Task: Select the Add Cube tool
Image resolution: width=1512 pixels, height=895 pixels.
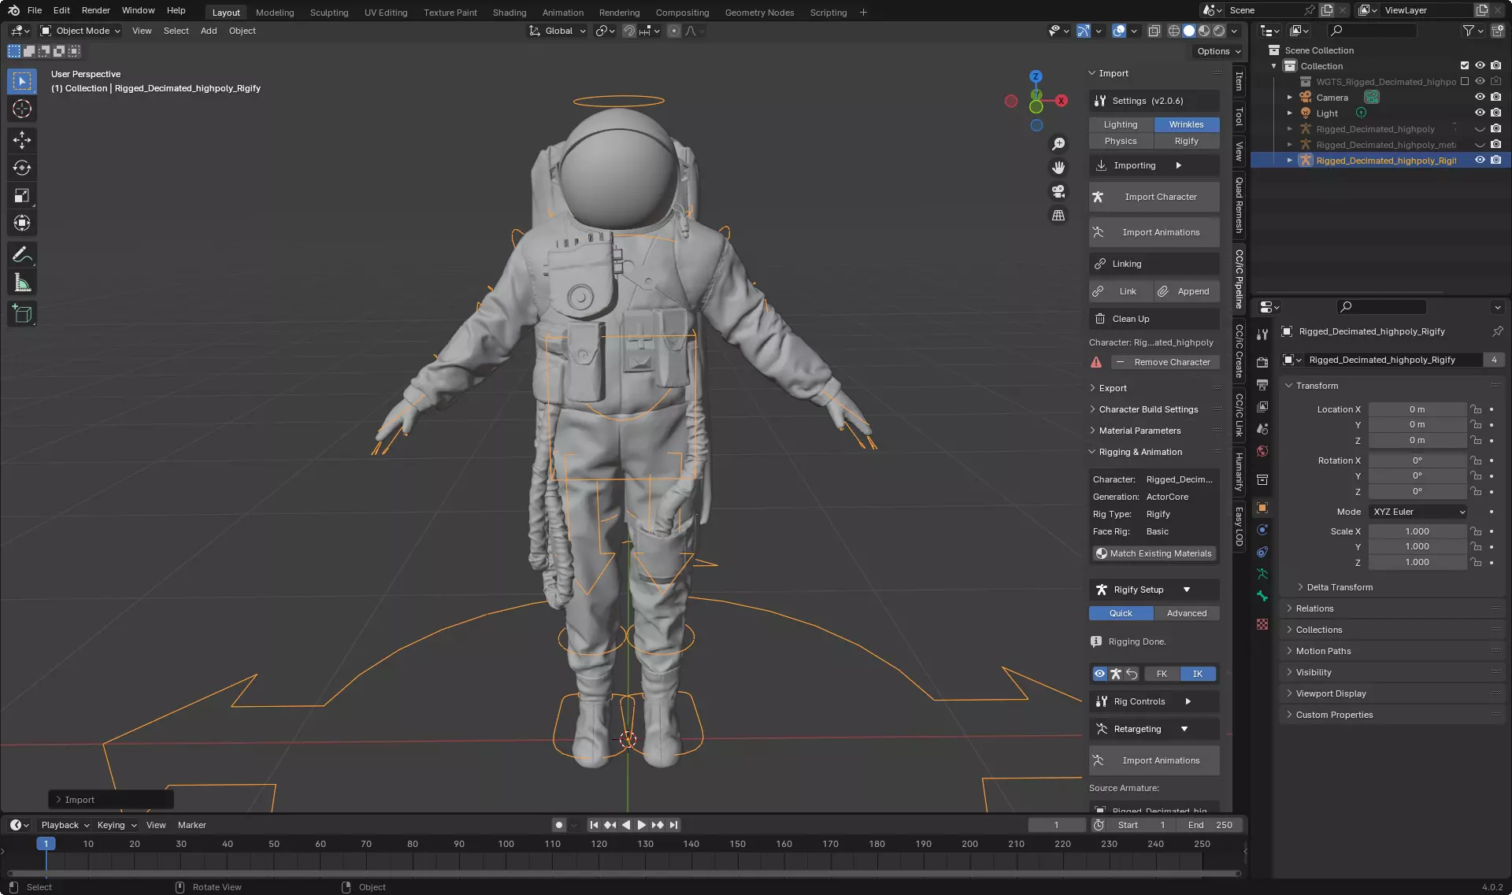Action: [22, 314]
